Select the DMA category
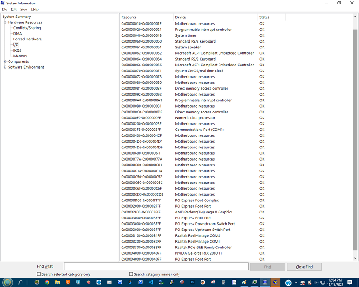This screenshot has height=287, width=359. pyautogui.click(x=18, y=34)
